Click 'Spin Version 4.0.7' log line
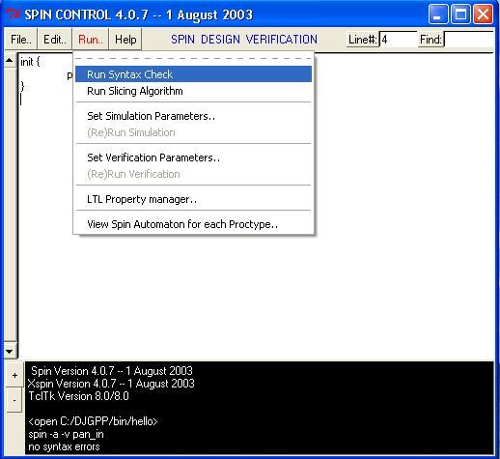The image size is (500, 459). (112, 371)
